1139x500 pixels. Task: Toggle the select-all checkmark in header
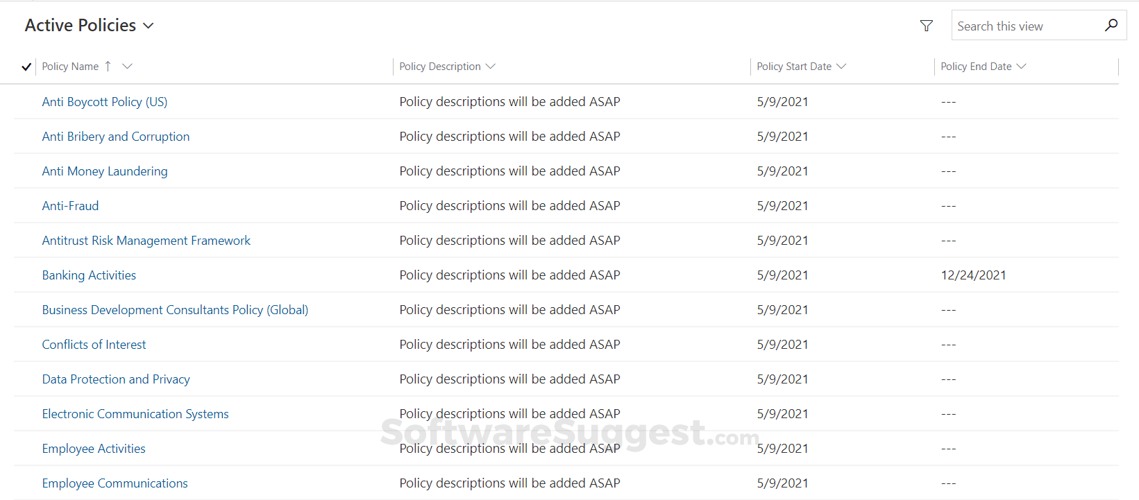26,67
